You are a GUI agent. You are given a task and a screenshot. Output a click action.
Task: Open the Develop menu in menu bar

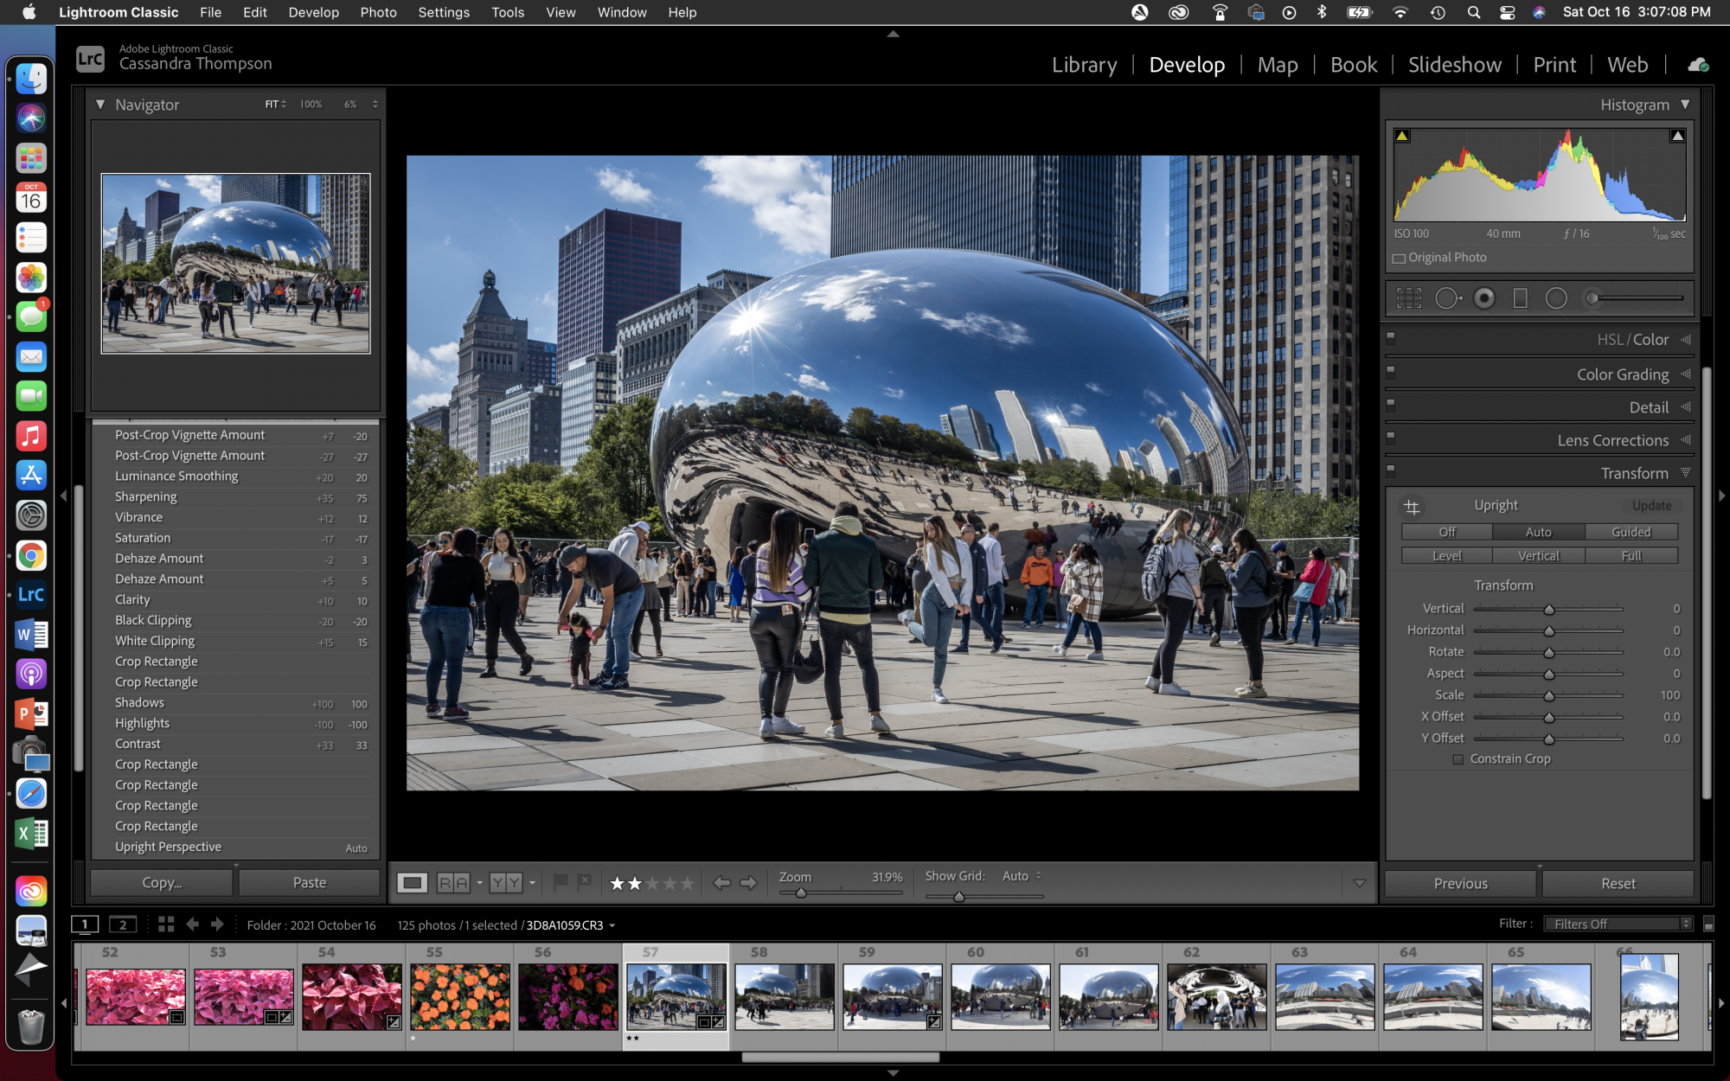[x=313, y=12]
